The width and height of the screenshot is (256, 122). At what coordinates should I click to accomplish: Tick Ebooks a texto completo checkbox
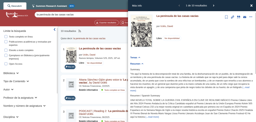[x=6, y=50]
